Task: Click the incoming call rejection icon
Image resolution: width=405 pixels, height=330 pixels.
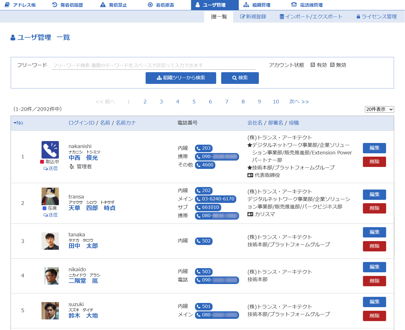Action: pyautogui.click(x=150, y=5)
